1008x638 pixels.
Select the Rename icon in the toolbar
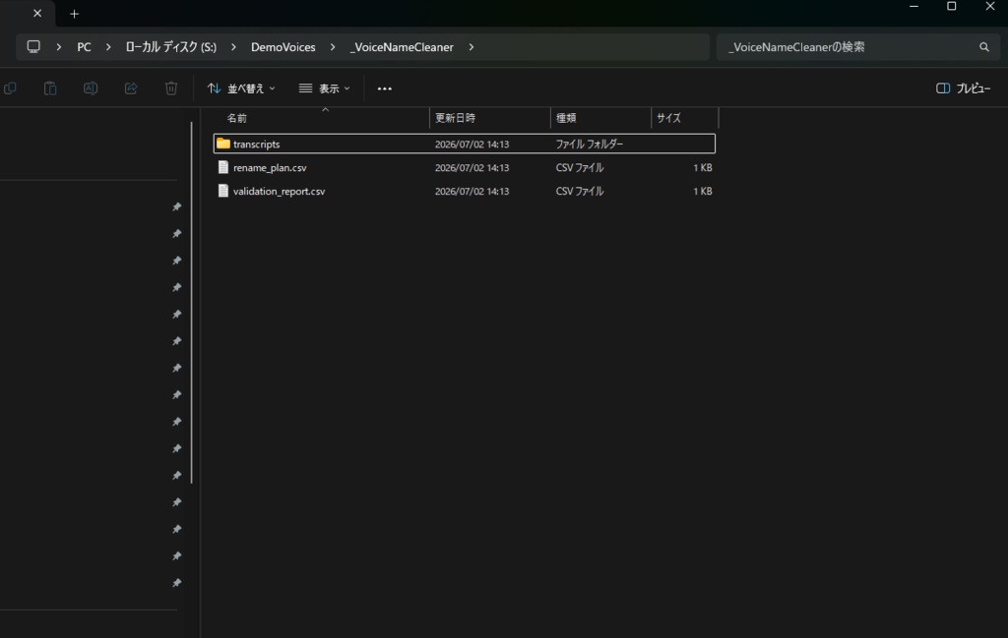[91, 88]
